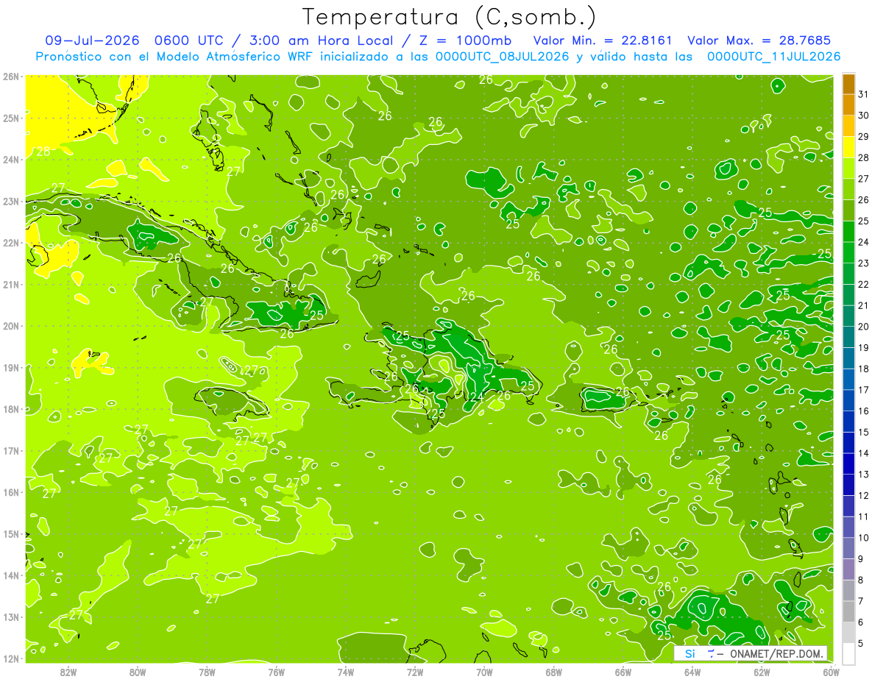
Task: Click the "29" label on the color scale
Action: point(863,136)
